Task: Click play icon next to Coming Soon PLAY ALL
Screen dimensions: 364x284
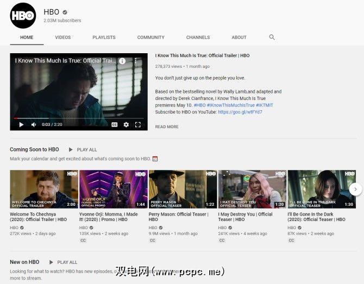Action: point(71,150)
